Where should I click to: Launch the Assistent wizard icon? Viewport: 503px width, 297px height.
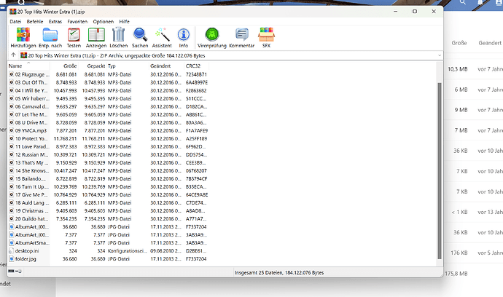click(162, 35)
